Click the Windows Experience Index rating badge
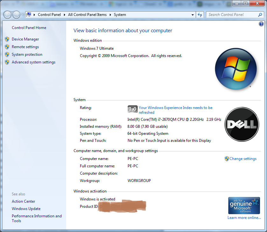The width and height of the screenshot is (267, 232). (132, 109)
